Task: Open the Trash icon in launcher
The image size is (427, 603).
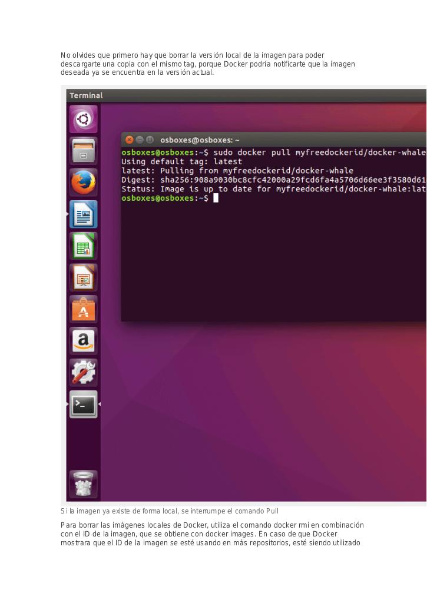Action: coord(84,484)
